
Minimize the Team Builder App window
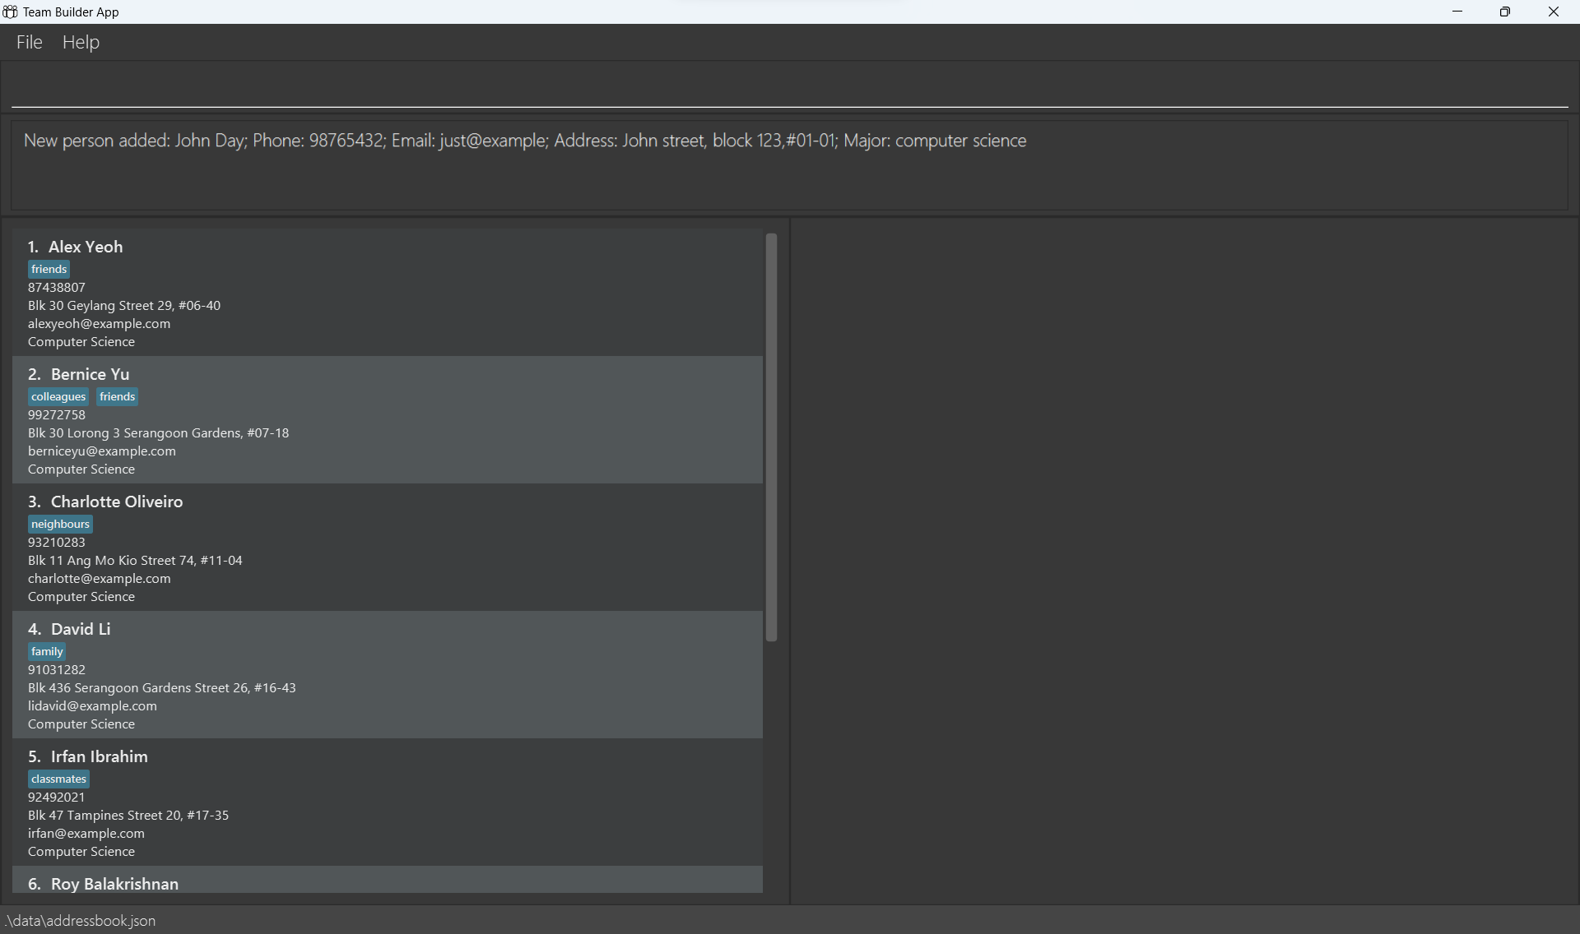click(x=1457, y=12)
